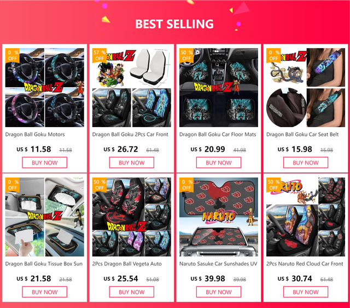
Task: Buy the 2Pcs Dragon Ball Vegeta Auto covers
Action: tap(132, 292)
